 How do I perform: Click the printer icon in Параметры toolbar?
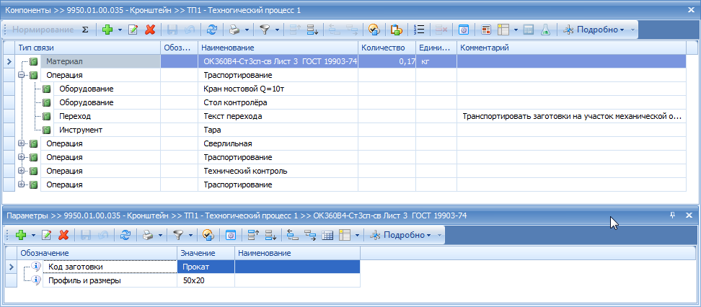pyautogui.click(x=148, y=235)
